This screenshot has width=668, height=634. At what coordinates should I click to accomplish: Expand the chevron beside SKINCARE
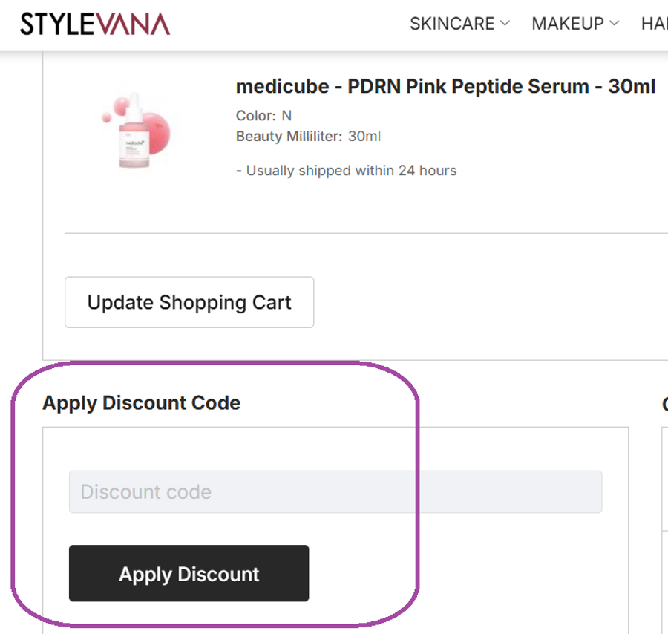pos(505,24)
